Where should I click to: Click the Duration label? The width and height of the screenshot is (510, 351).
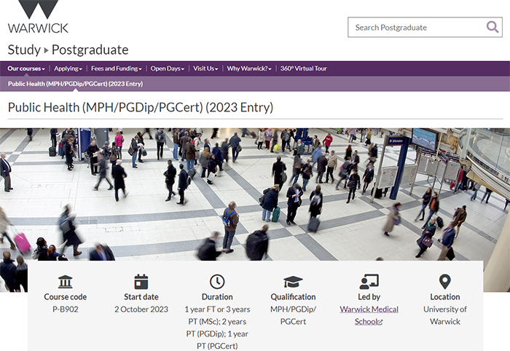pyautogui.click(x=217, y=296)
